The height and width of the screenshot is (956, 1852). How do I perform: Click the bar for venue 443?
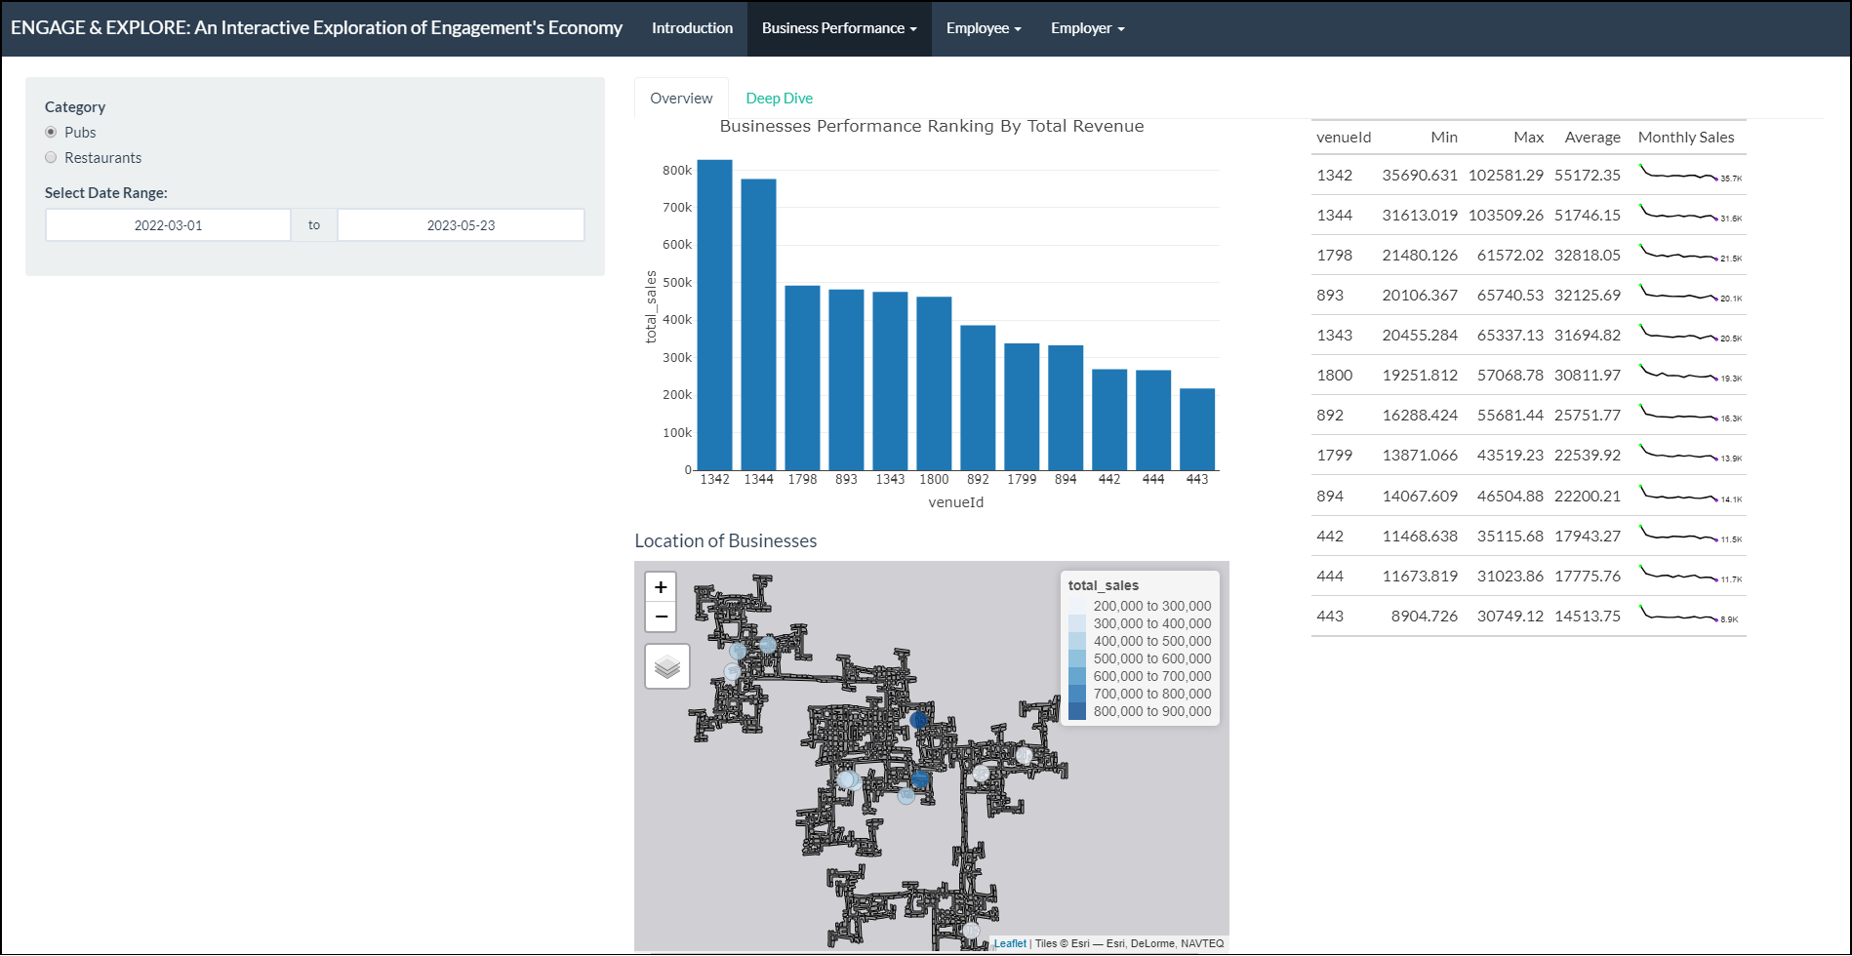[1197, 429]
